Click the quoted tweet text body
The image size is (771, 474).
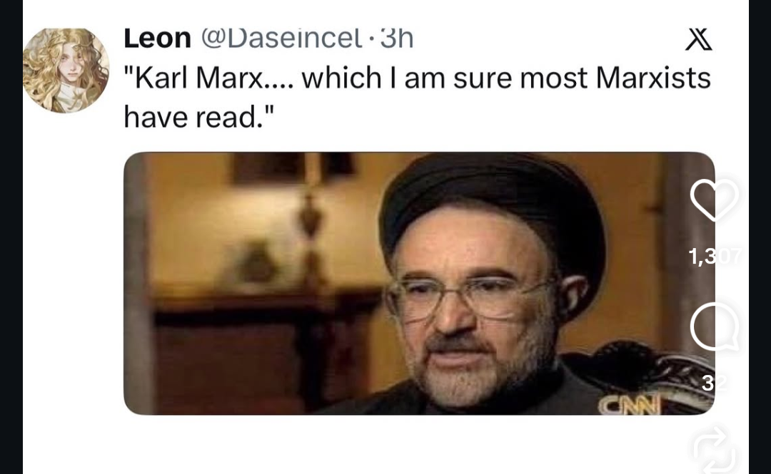[x=417, y=97]
